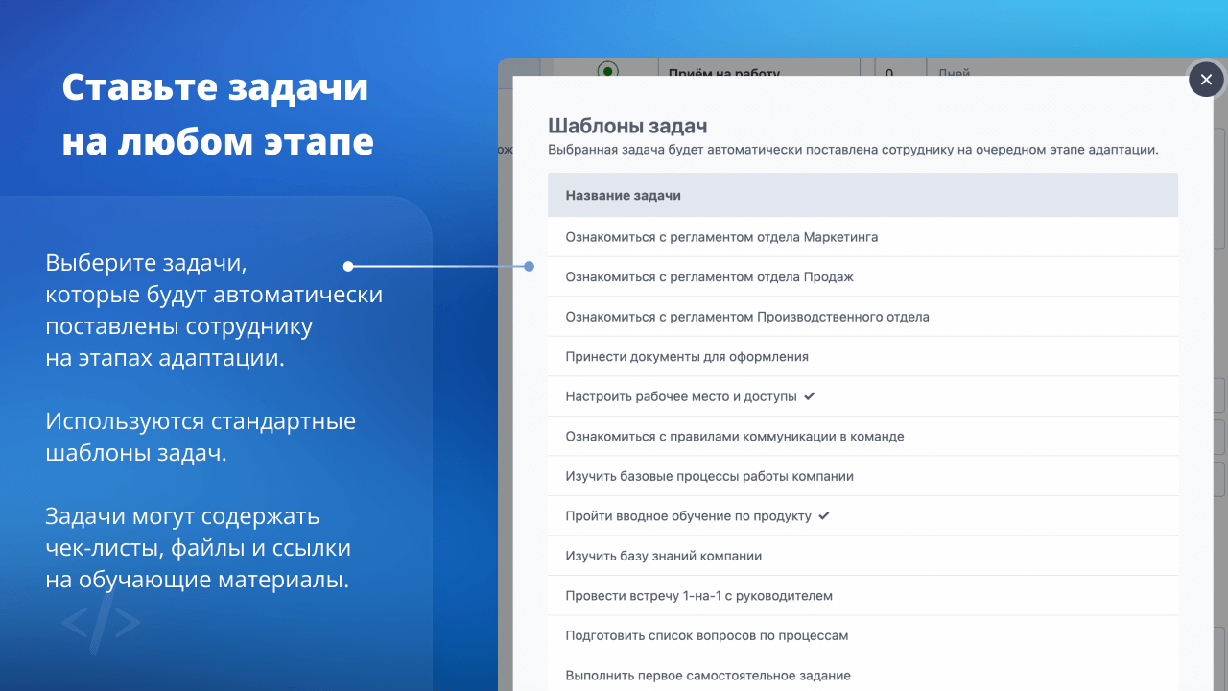The height and width of the screenshot is (691, 1228).
Task: Select 'Выполнить первое самостоятельное задание' task
Action: [x=862, y=676]
